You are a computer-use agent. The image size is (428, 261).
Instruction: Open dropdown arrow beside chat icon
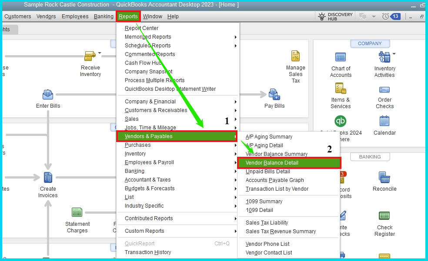pos(374,17)
